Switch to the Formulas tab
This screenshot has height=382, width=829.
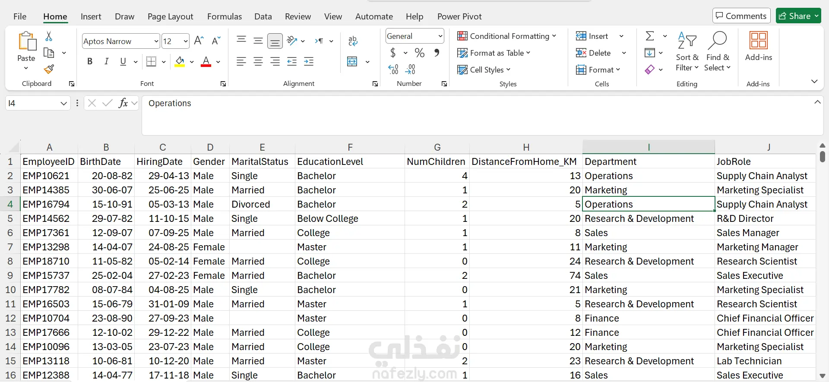tap(224, 16)
